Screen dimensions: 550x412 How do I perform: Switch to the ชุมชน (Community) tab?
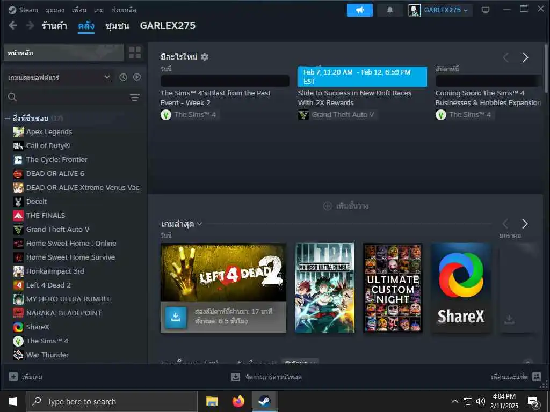117,26
